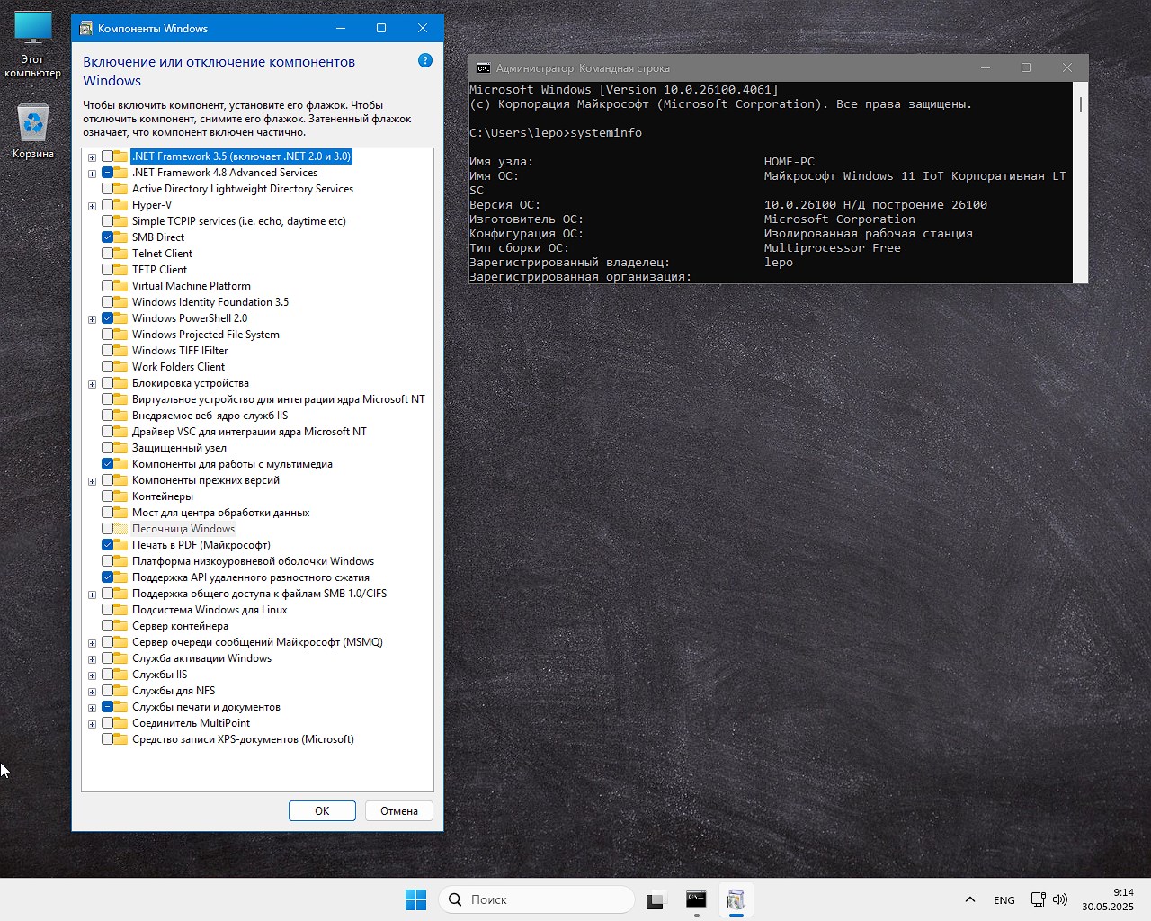The image size is (1151, 921).
Task: Click the Windows Start button
Action: (x=415, y=899)
